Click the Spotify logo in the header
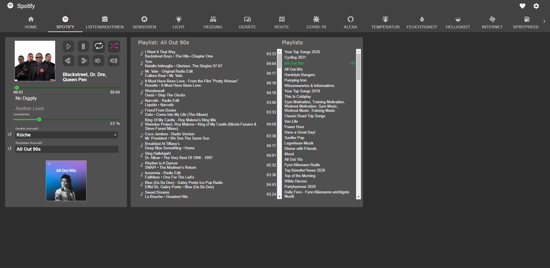This screenshot has width=550, height=268. [10, 6]
